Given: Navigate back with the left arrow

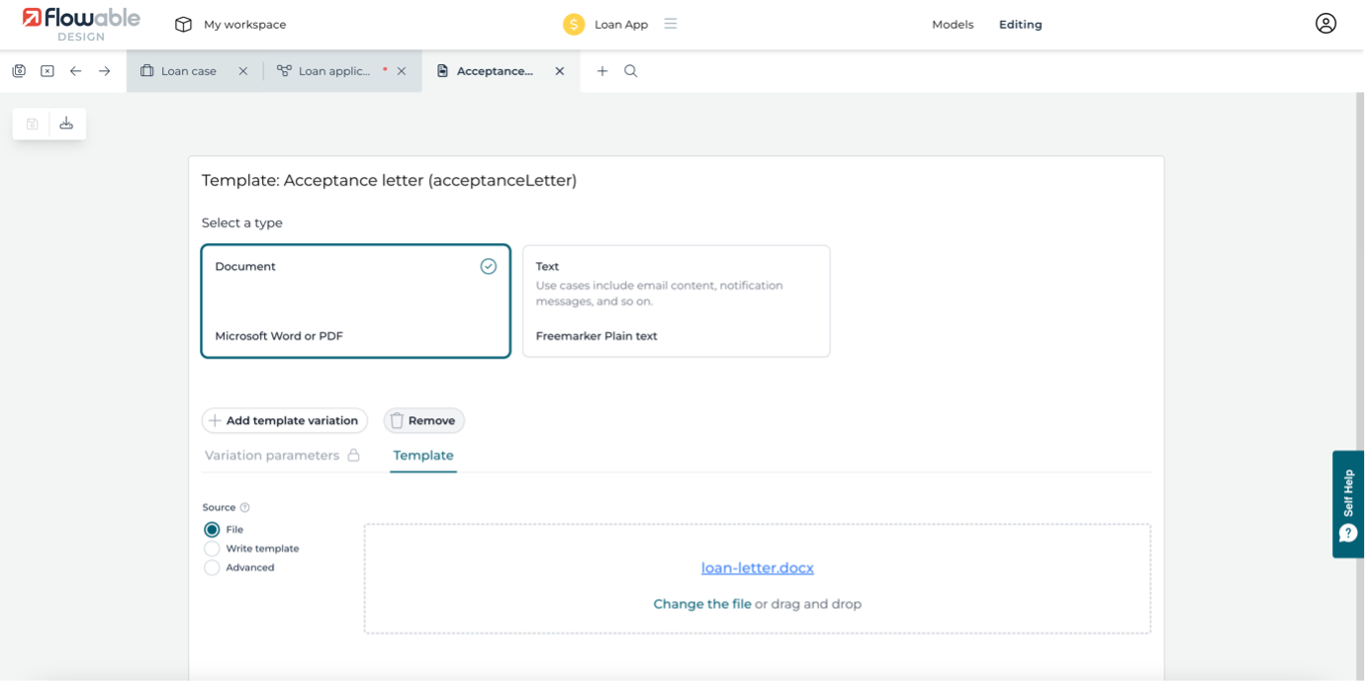Looking at the screenshot, I should [76, 71].
